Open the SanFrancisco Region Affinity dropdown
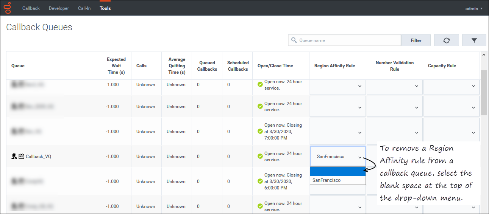 pyautogui.click(x=337, y=157)
